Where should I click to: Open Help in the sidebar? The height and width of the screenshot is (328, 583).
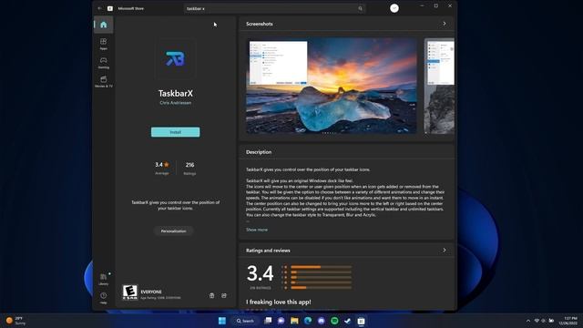coord(103,298)
